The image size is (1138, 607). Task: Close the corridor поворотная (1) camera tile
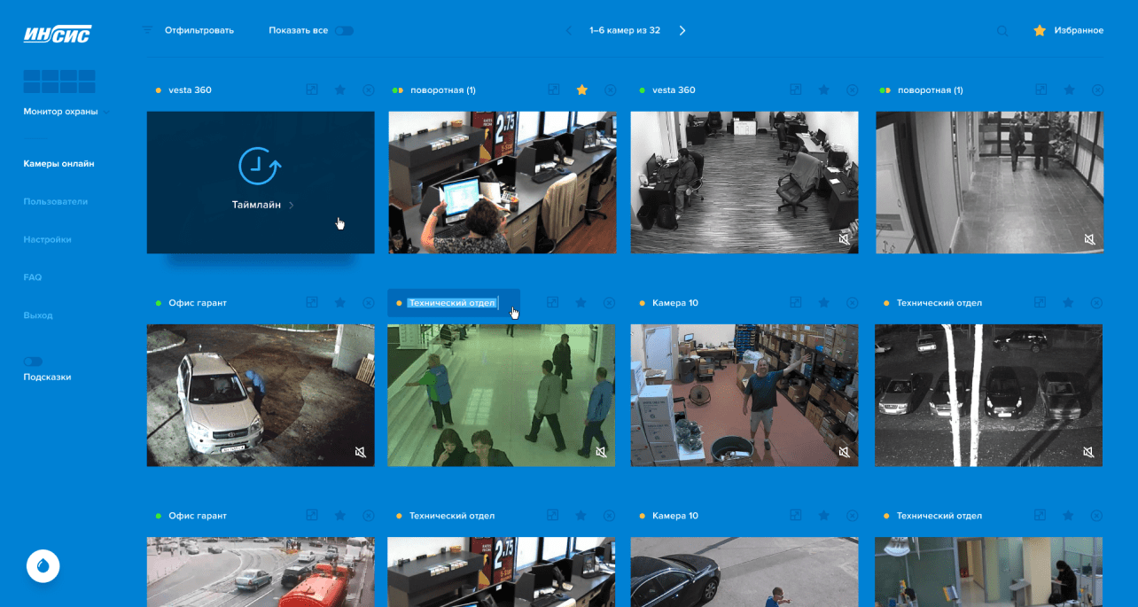pyautogui.click(x=1097, y=90)
